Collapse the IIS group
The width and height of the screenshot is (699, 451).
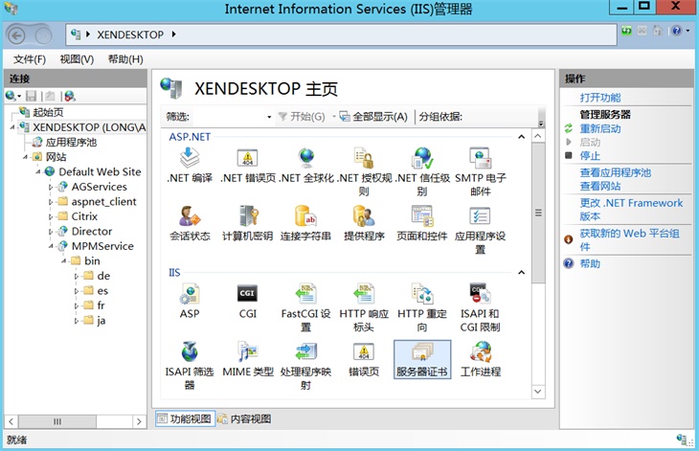[521, 272]
